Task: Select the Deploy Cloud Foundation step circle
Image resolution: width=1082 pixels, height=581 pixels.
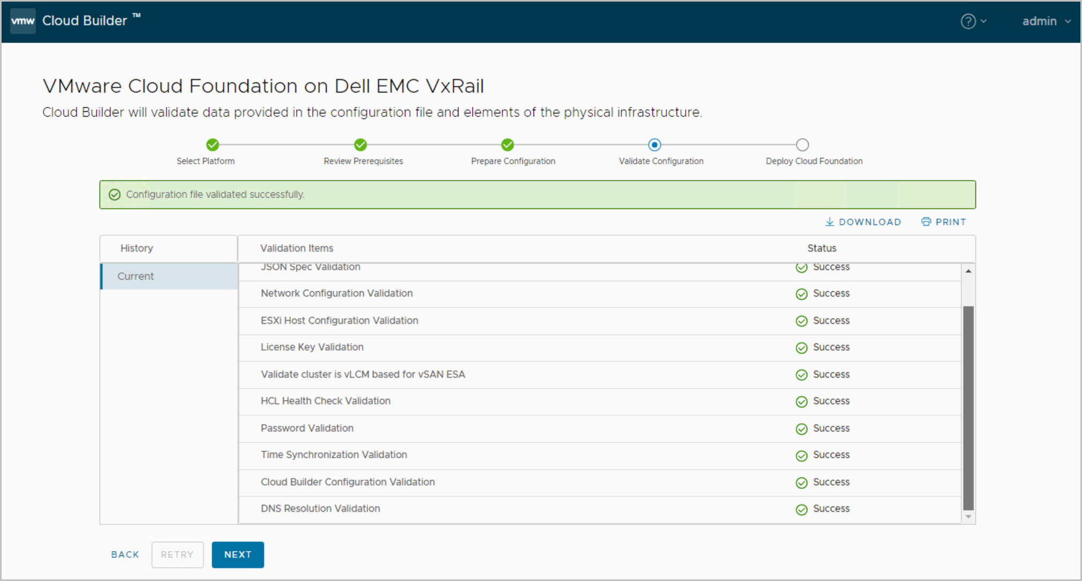Action: (x=802, y=145)
